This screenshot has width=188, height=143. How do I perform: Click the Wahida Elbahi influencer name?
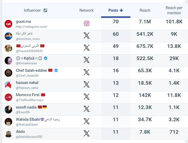[x=28, y=119]
